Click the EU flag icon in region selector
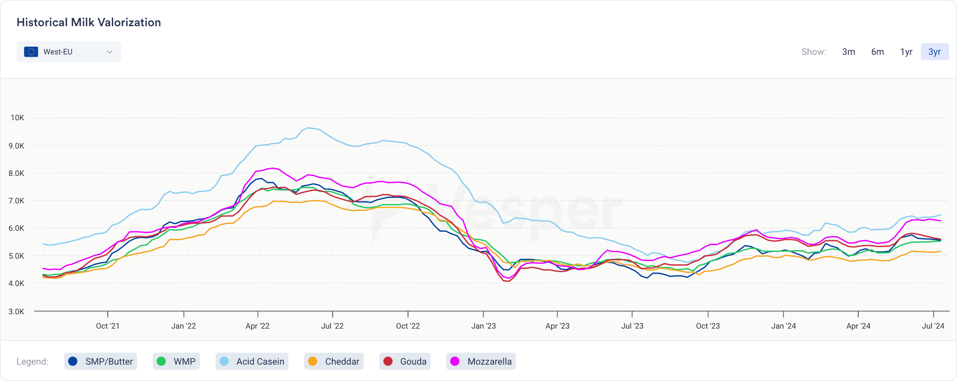 [x=31, y=52]
